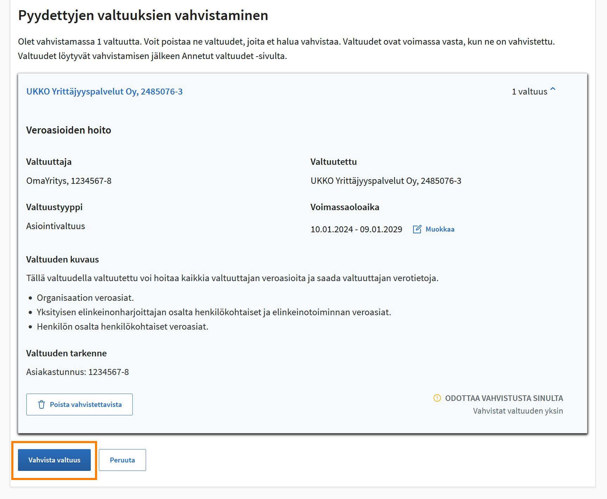This screenshot has height=499, width=607.
Task: Click the Valtuuden kuvaus heading
Action: (x=63, y=259)
